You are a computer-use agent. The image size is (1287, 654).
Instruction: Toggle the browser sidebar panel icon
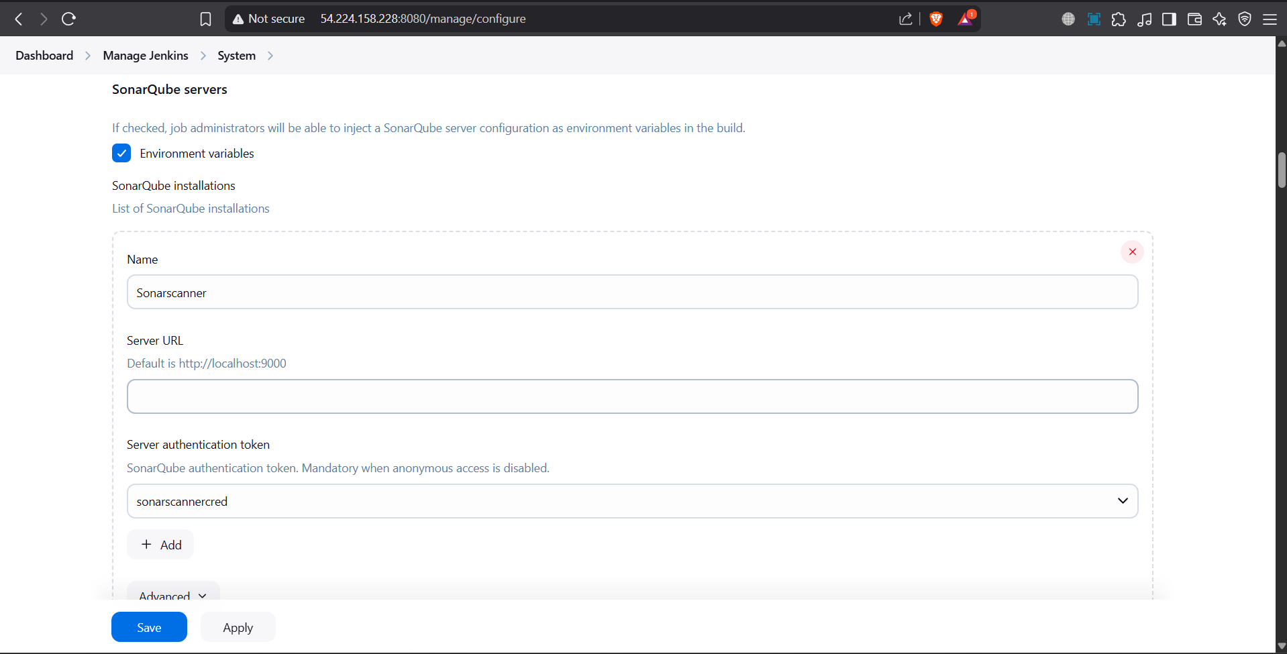tap(1169, 19)
